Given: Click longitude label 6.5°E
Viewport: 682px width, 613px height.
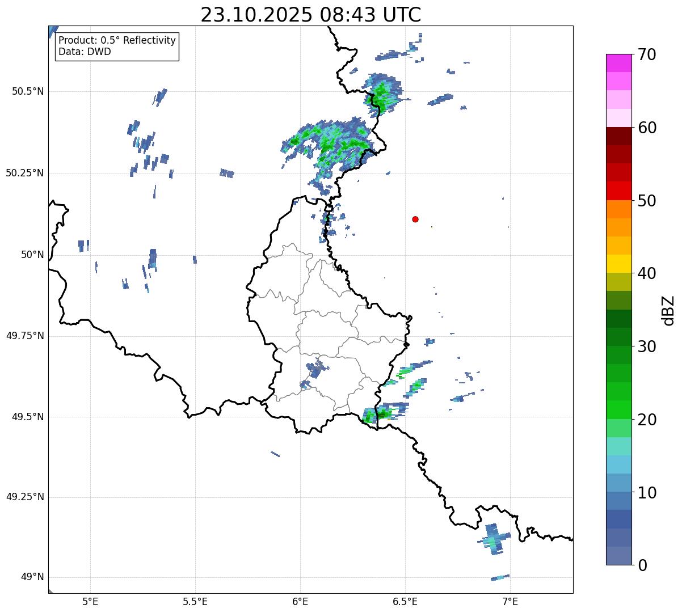Looking at the screenshot, I should click(405, 602).
